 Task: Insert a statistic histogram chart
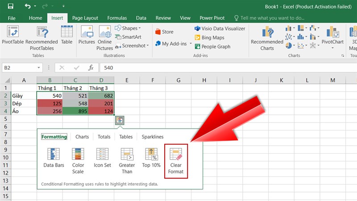click(x=303, y=37)
